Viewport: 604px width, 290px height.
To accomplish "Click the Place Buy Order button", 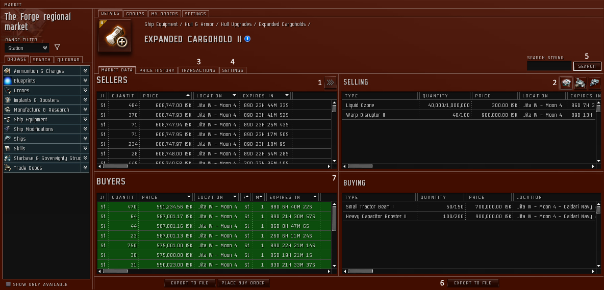I will tap(243, 283).
